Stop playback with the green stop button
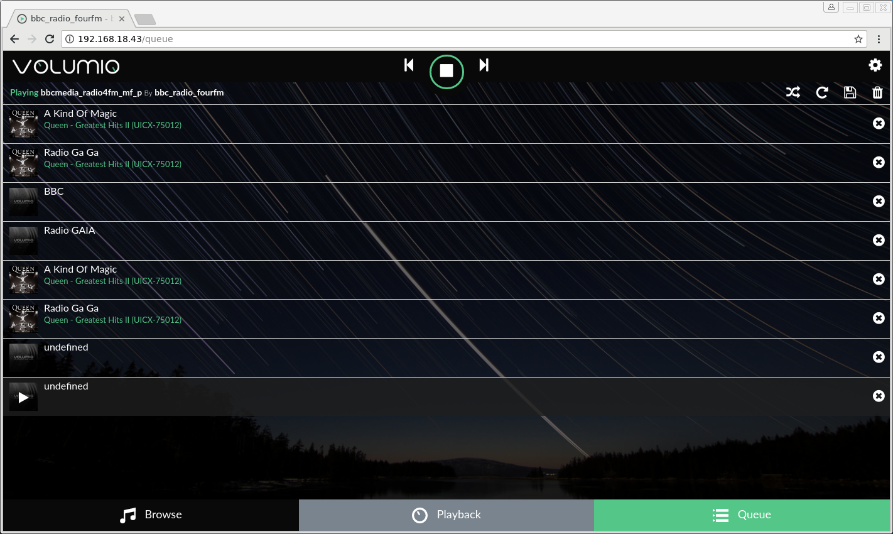The image size is (893, 534). click(446, 71)
